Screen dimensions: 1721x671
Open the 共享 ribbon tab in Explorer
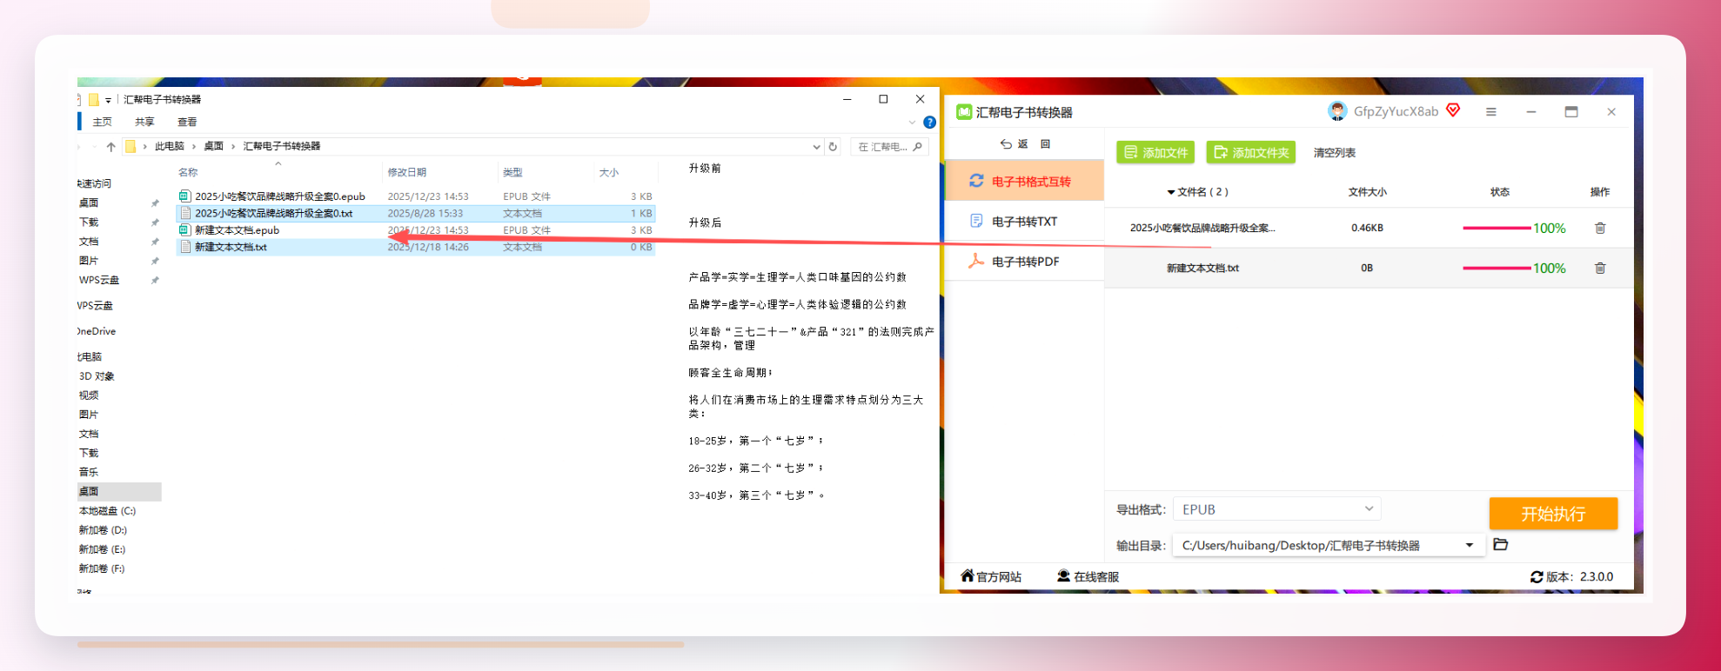click(x=144, y=122)
